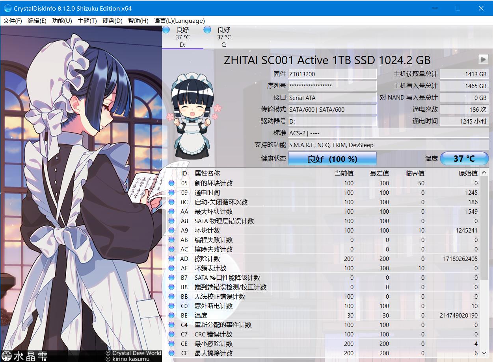Click the raw value 1549
This screenshot has width=493, height=362.
pos(471,211)
